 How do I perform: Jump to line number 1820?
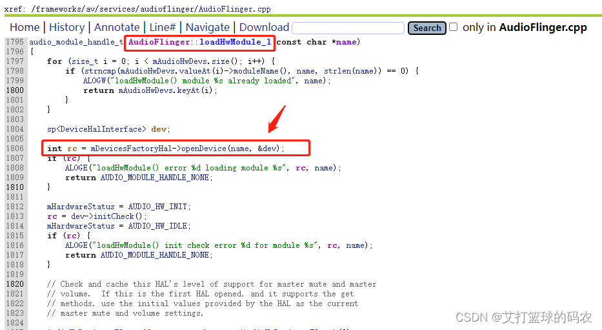[x=15, y=284]
